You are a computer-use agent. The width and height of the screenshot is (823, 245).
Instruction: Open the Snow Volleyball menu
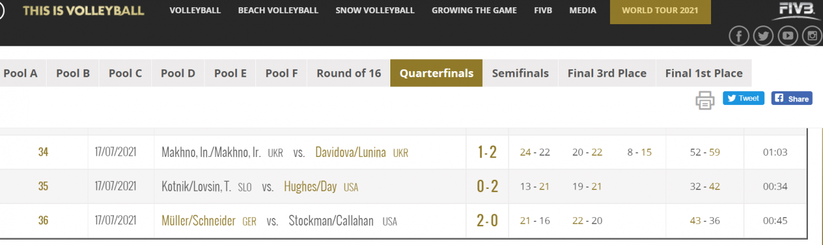coord(375,10)
